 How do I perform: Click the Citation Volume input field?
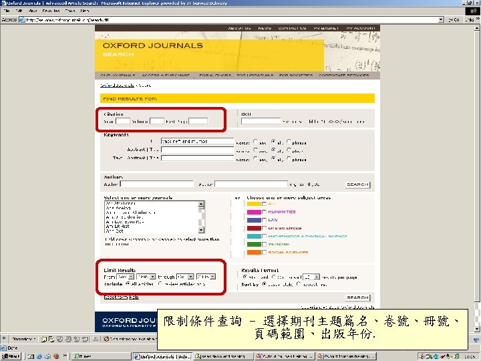coord(157,121)
